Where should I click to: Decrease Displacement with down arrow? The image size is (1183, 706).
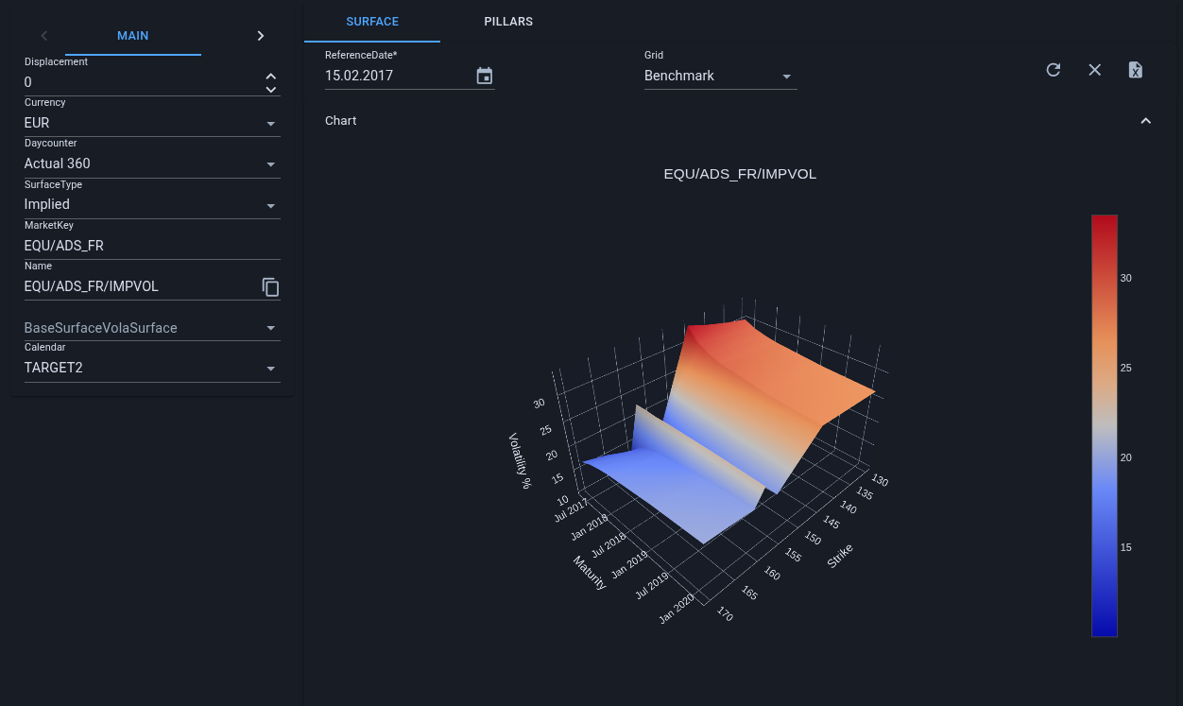(x=271, y=89)
